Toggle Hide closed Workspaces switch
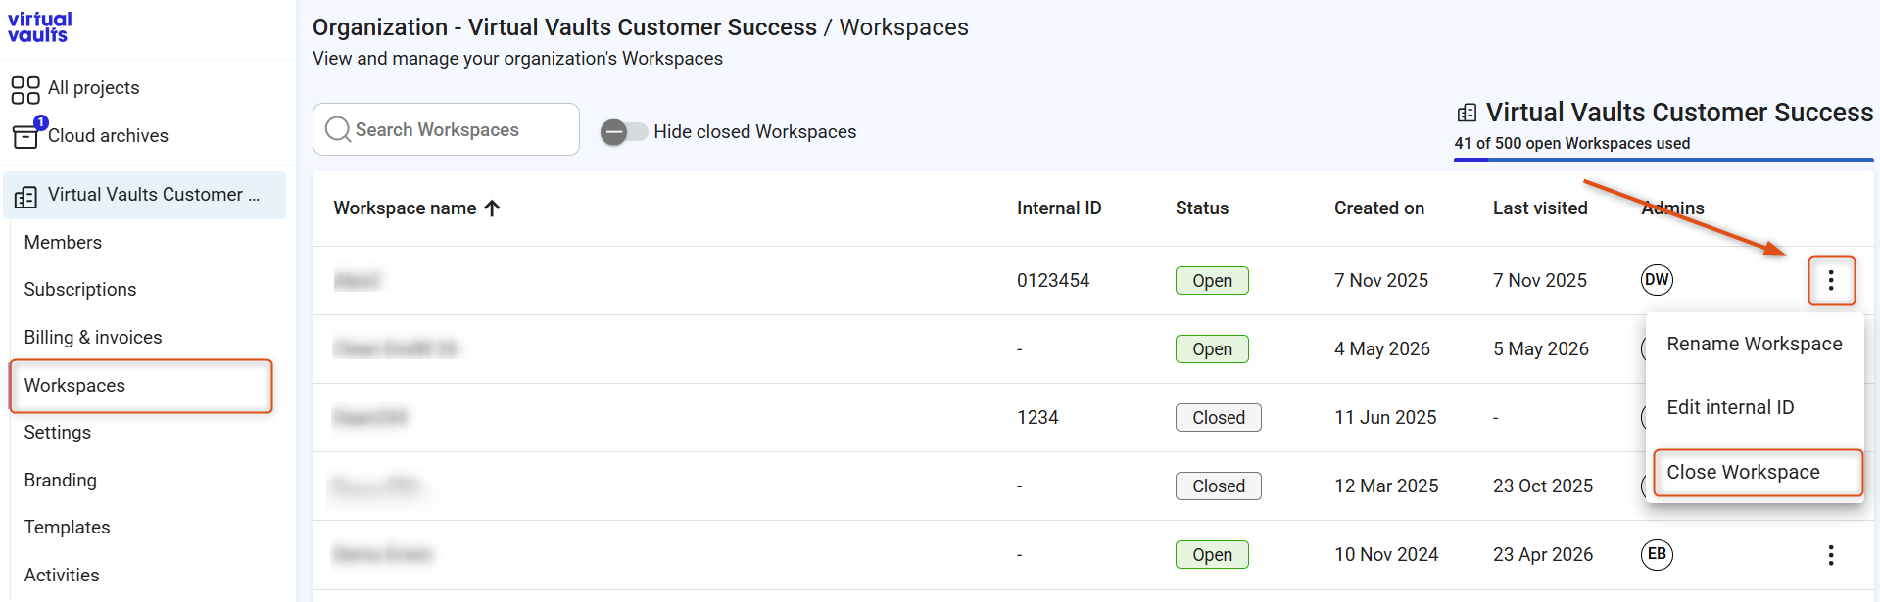Viewport: 1880px width, 602px height. click(624, 132)
